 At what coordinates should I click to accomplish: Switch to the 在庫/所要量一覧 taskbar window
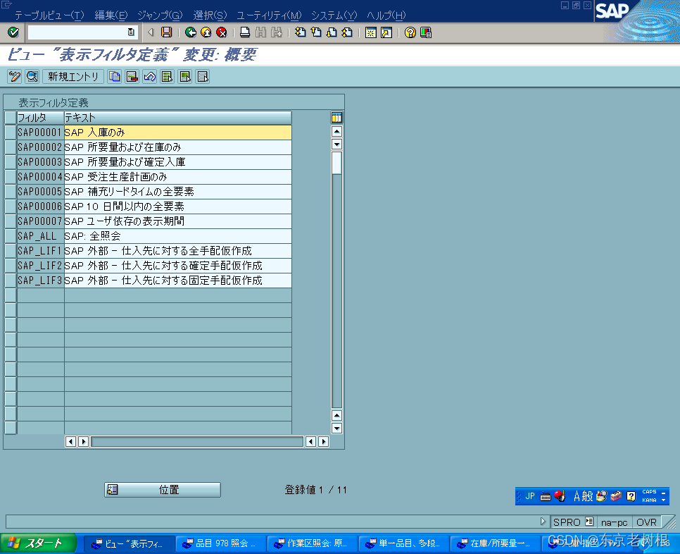click(494, 543)
